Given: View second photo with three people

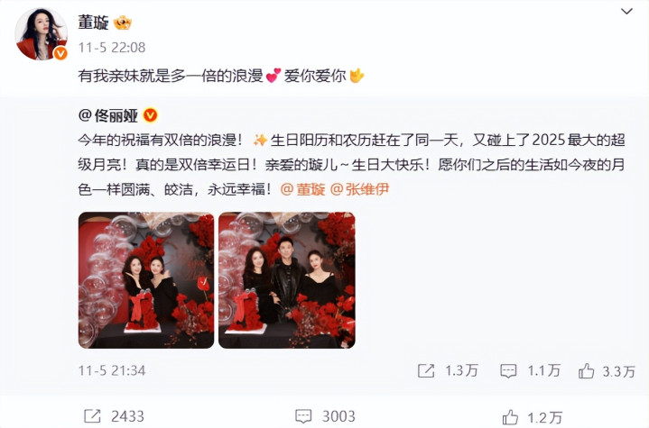Looking at the screenshot, I should pyautogui.click(x=287, y=280).
